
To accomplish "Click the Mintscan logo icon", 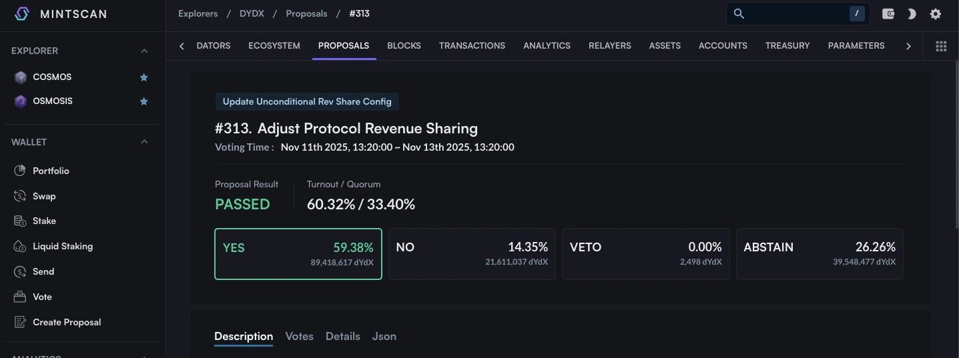I will 22,14.
